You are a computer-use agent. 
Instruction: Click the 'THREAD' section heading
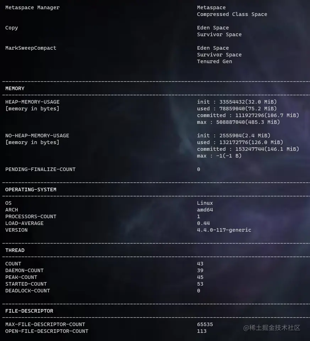(15, 250)
